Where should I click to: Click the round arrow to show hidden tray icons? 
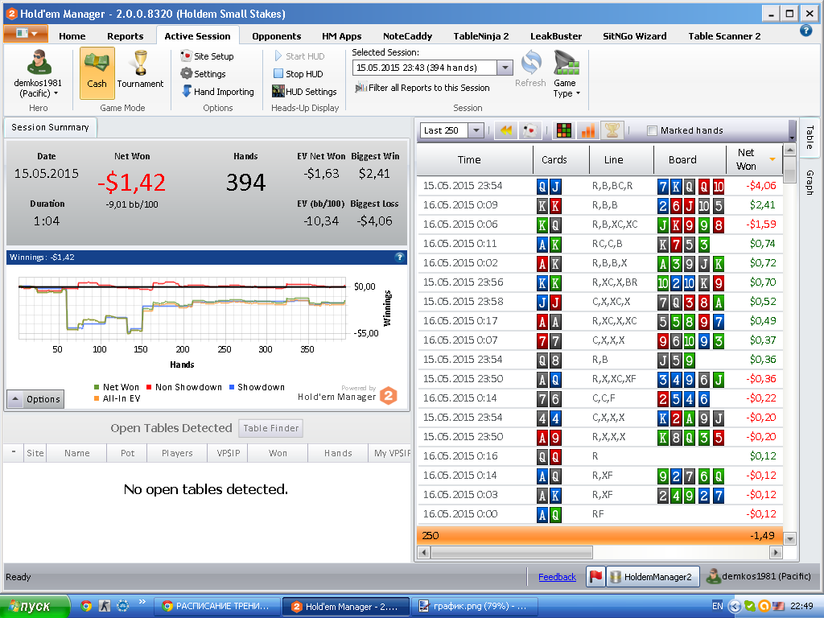tap(735, 606)
